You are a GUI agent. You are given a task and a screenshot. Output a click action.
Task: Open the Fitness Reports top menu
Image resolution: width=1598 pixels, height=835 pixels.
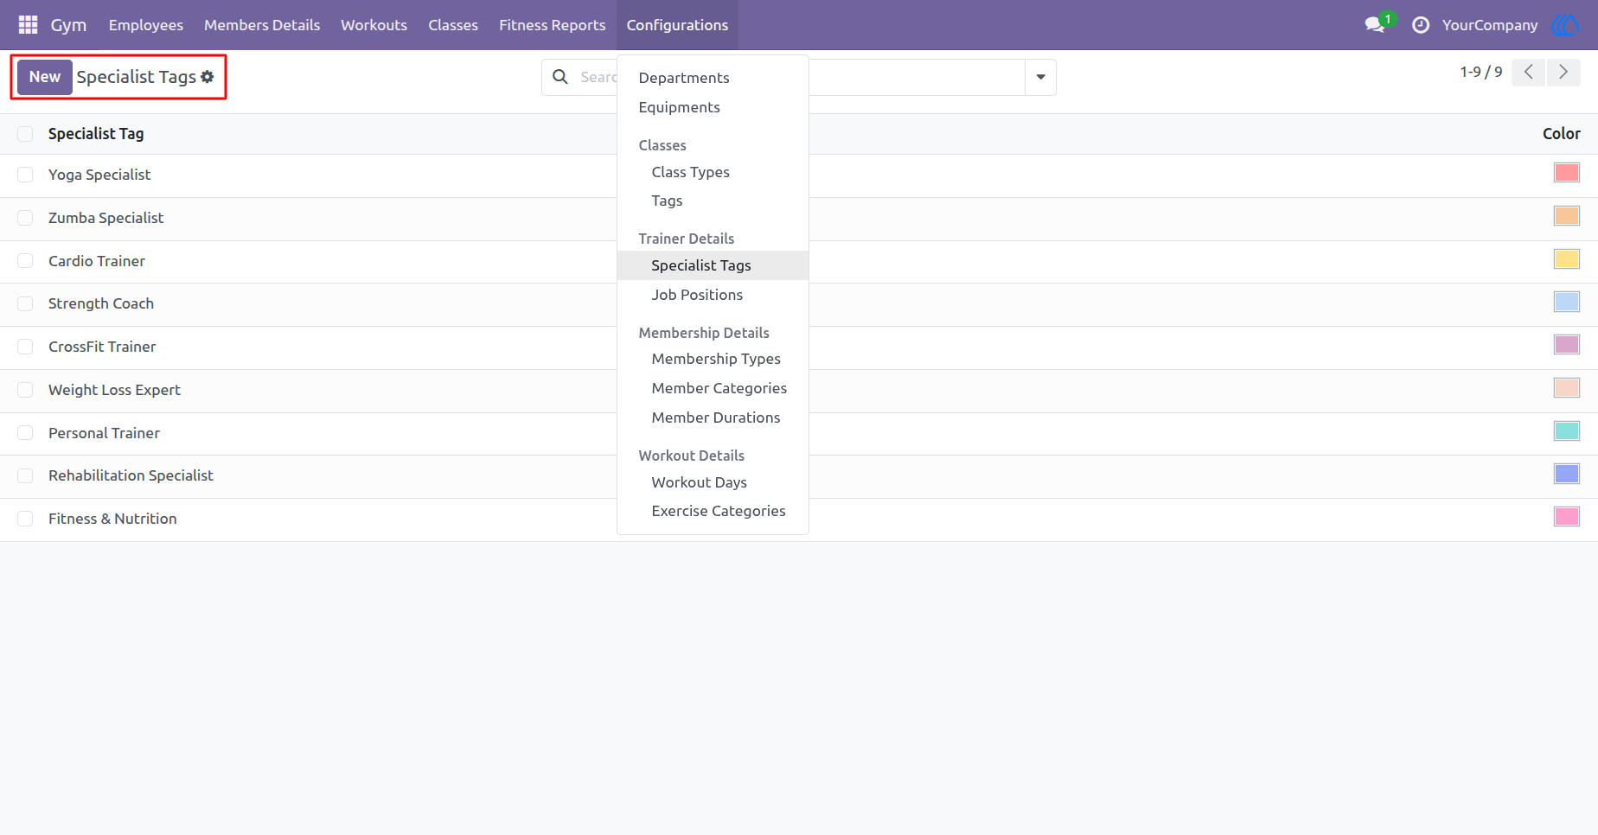[553, 25]
